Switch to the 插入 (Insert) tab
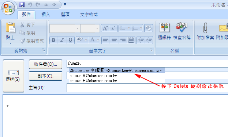 [x=46, y=15]
